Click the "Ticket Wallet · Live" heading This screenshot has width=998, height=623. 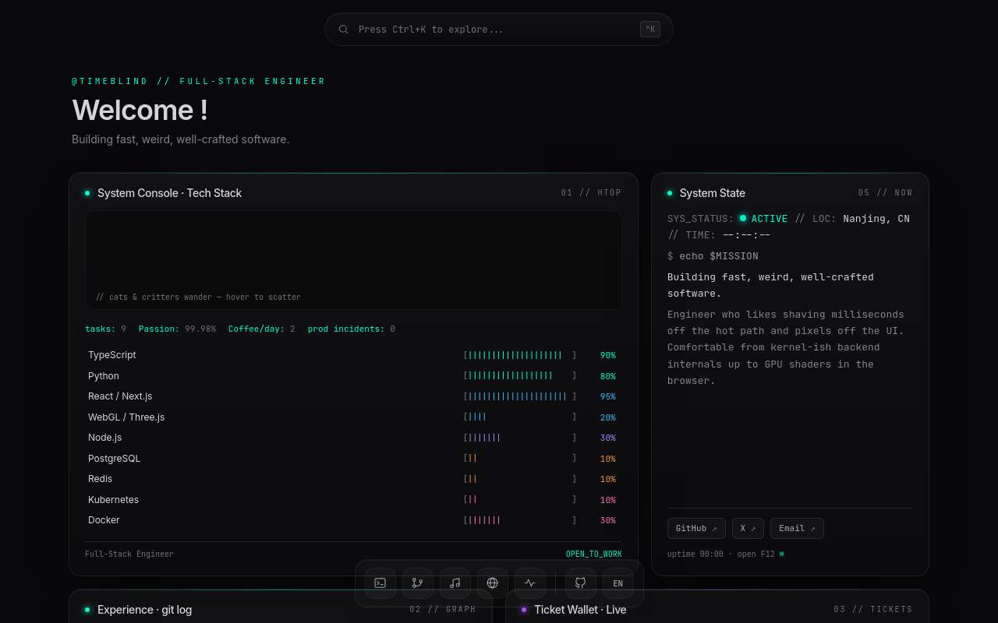(x=580, y=610)
